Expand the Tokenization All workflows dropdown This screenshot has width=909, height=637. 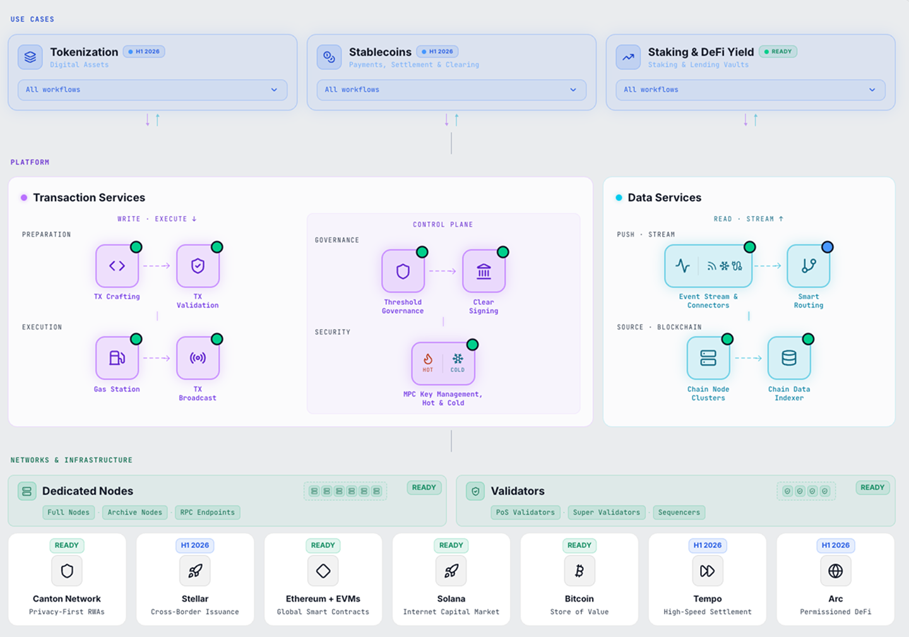coord(153,90)
